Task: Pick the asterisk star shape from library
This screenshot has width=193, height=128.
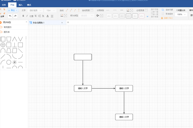Action: point(14,62)
